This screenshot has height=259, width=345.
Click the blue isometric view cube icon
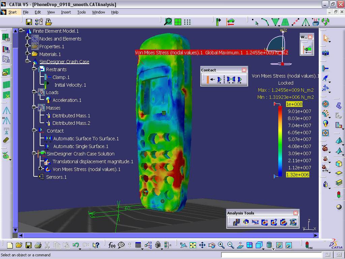point(259,245)
